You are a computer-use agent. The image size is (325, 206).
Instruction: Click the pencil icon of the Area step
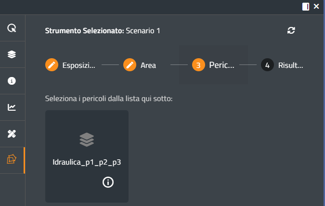click(130, 65)
